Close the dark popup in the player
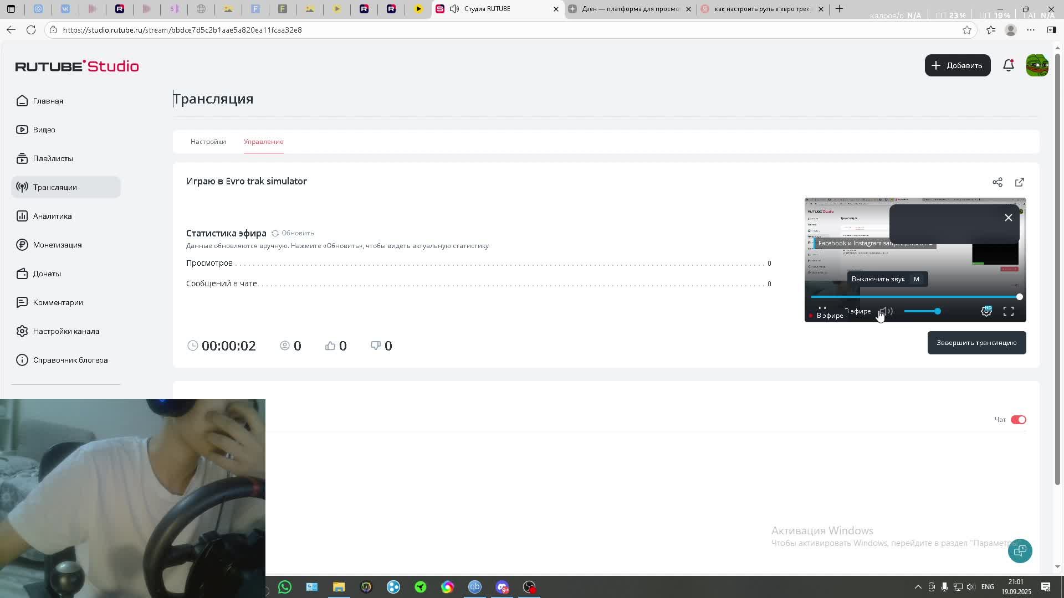Screen dimensions: 1064x598 pyautogui.click(x=1009, y=218)
